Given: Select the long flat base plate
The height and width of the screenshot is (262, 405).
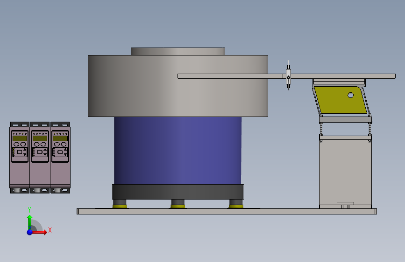Looking at the screenshot, I should pos(227,212).
